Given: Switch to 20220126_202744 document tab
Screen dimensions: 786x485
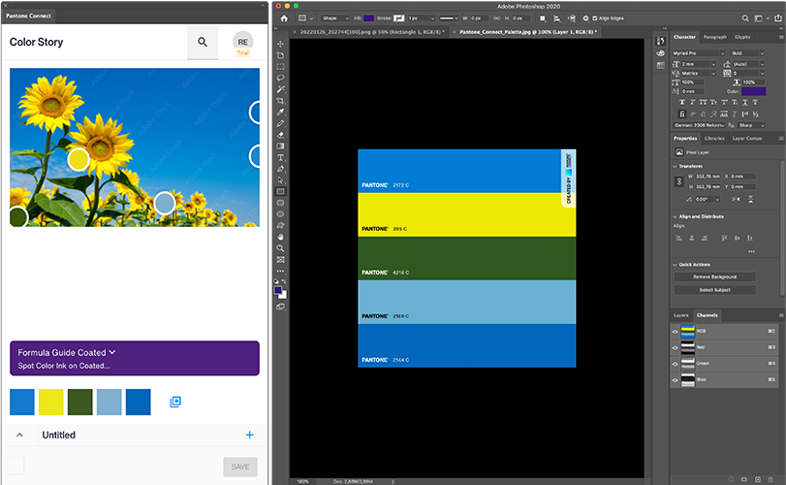Looking at the screenshot, I should click(371, 32).
